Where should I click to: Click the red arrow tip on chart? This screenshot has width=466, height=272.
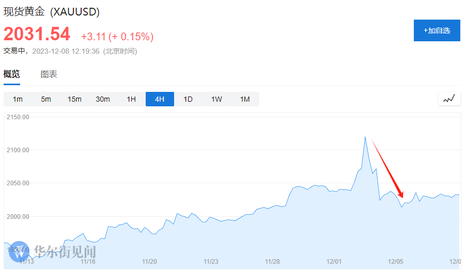coord(402,197)
